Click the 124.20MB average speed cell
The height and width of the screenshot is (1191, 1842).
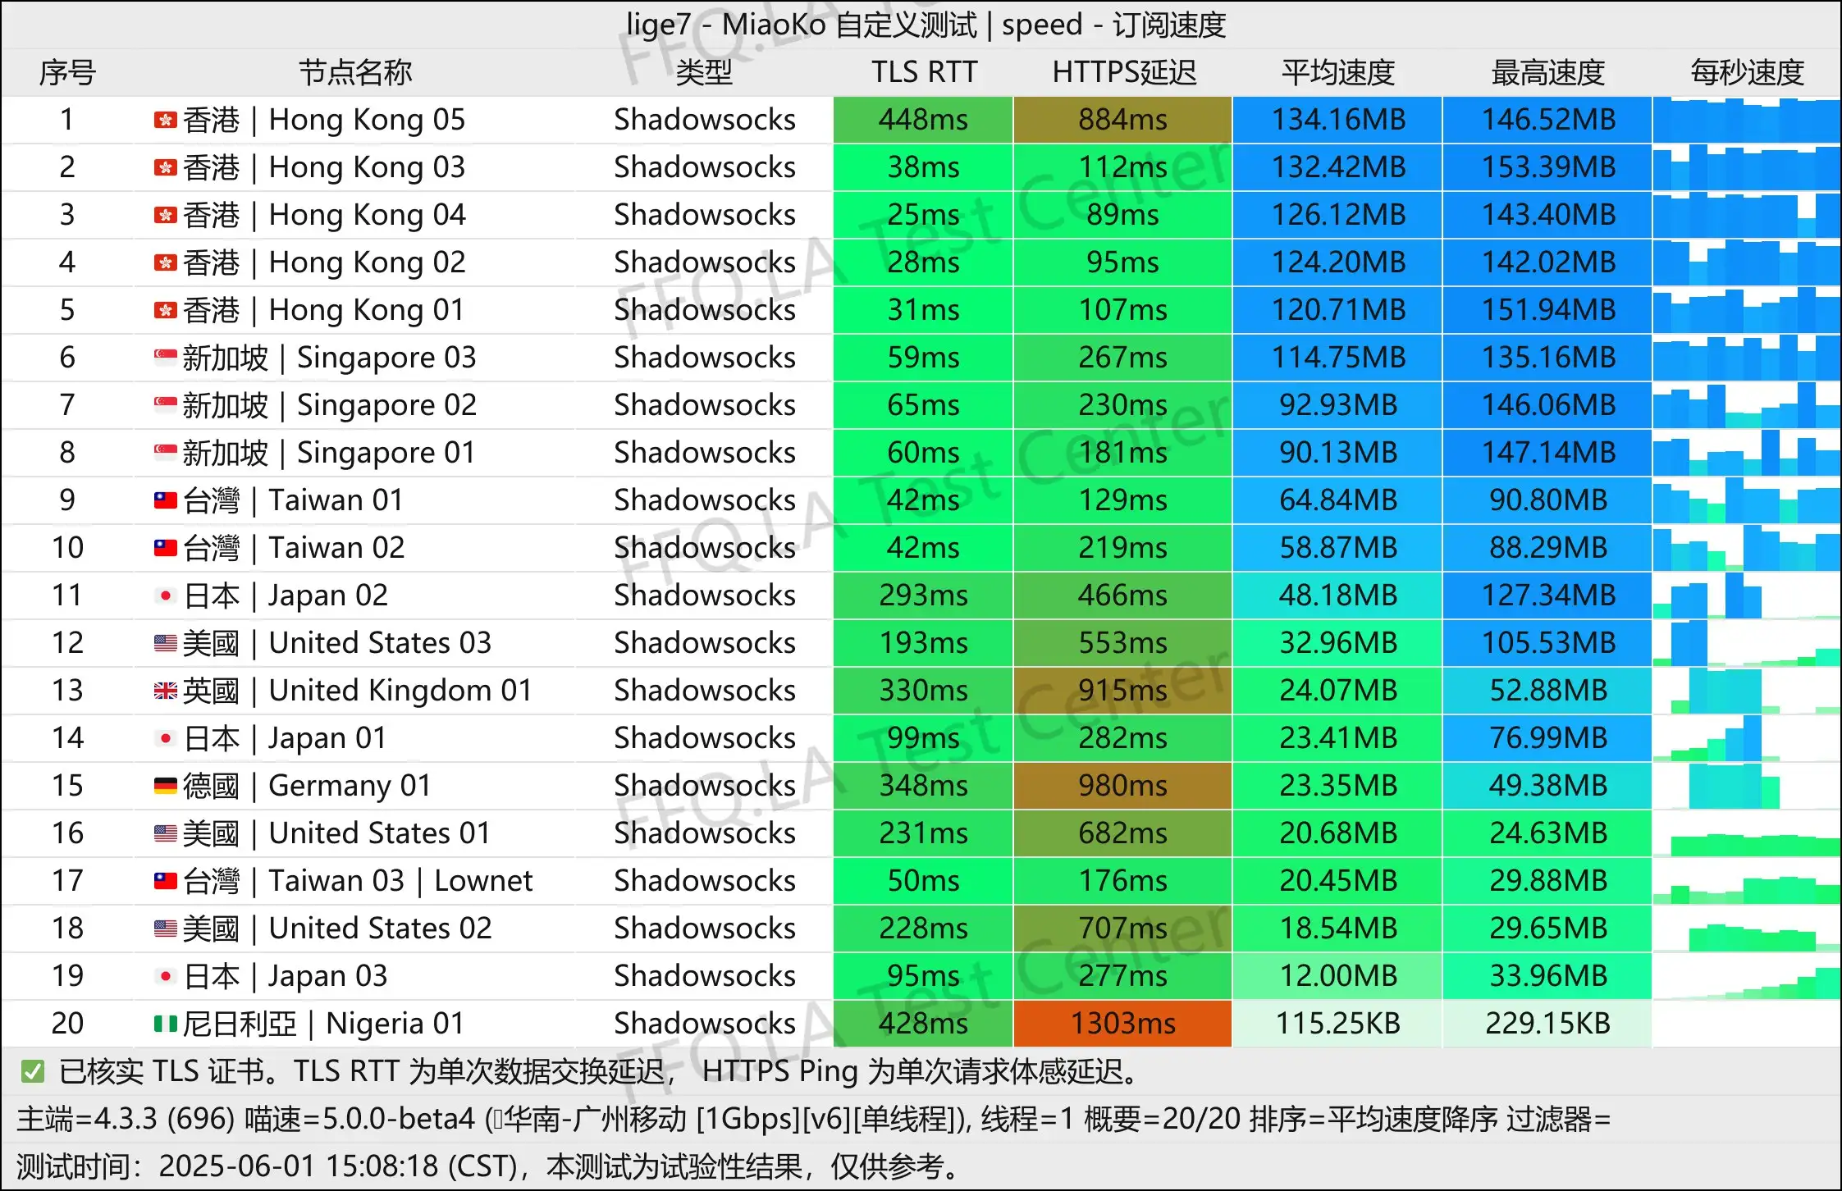1337,262
